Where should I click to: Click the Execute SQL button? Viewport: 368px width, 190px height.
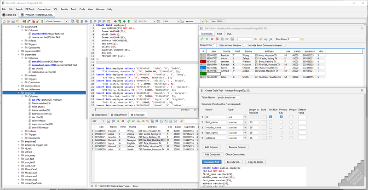pyautogui.click(x=233, y=162)
